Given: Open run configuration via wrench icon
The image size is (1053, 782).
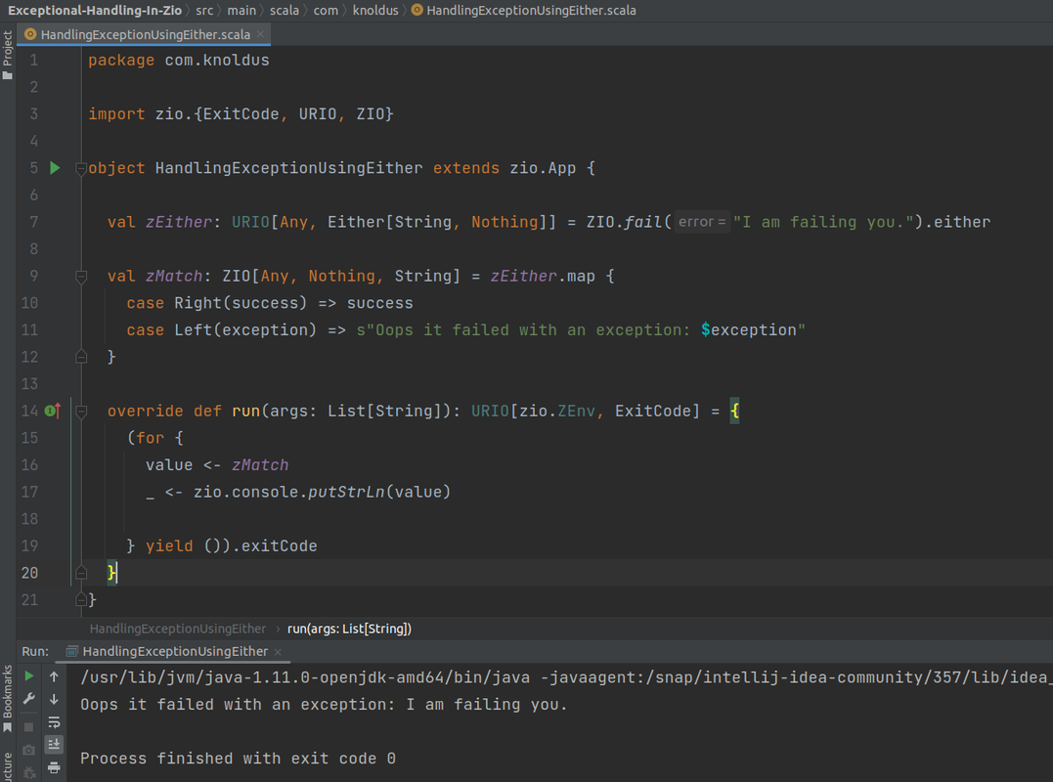Looking at the screenshot, I should click(x=29, y=699).
